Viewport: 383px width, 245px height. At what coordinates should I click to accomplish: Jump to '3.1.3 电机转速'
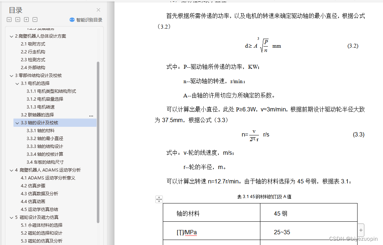tap(41, 107)
